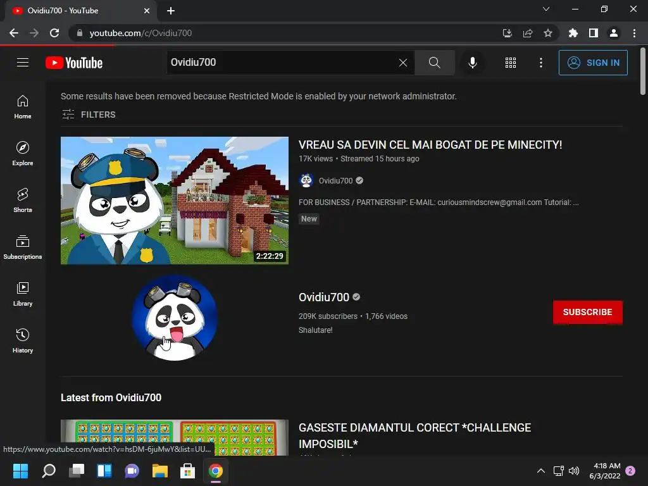Bookmark this page with the star

coord(548,33)
